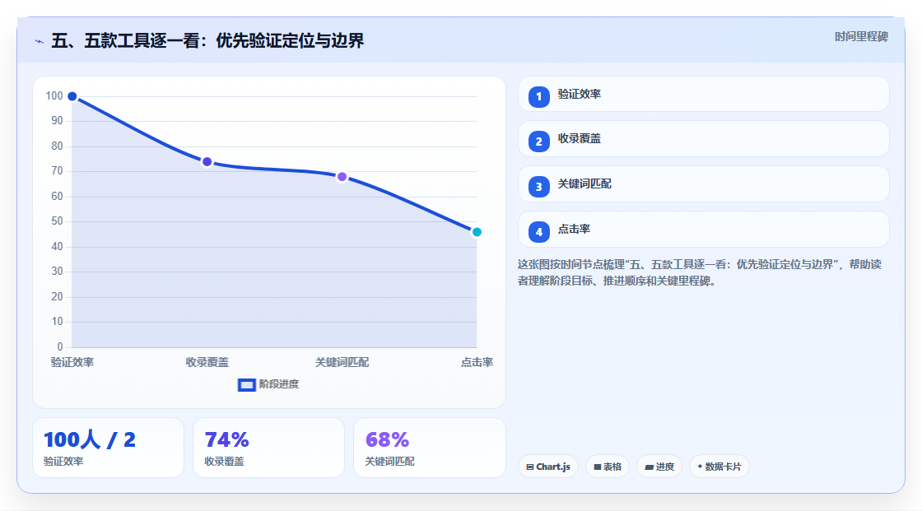The width and height of the screenshot is (922, 511).
Task: Click the star icon in 数据卡片 tag
Action: coord(700,467)
